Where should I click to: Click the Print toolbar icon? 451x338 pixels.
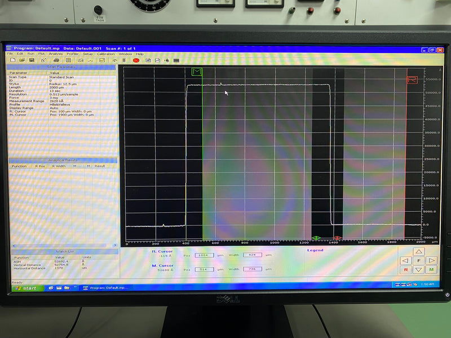56,60
